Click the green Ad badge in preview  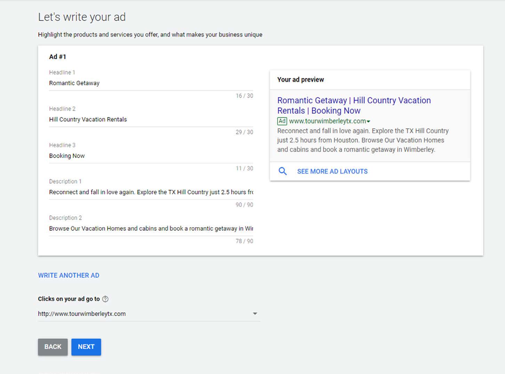tap(282, 121)
